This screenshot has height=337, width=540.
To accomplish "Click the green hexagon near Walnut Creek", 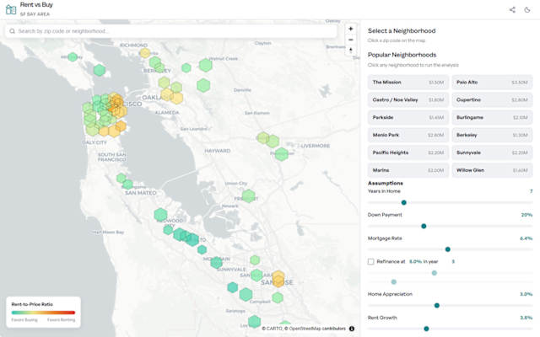I will tap(206, 65).
